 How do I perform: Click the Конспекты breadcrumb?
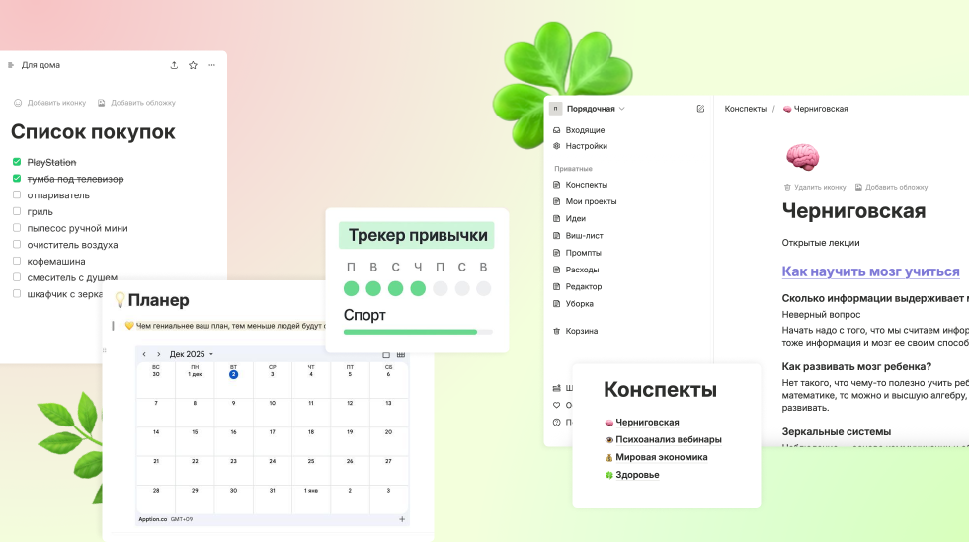coord(746,109)
